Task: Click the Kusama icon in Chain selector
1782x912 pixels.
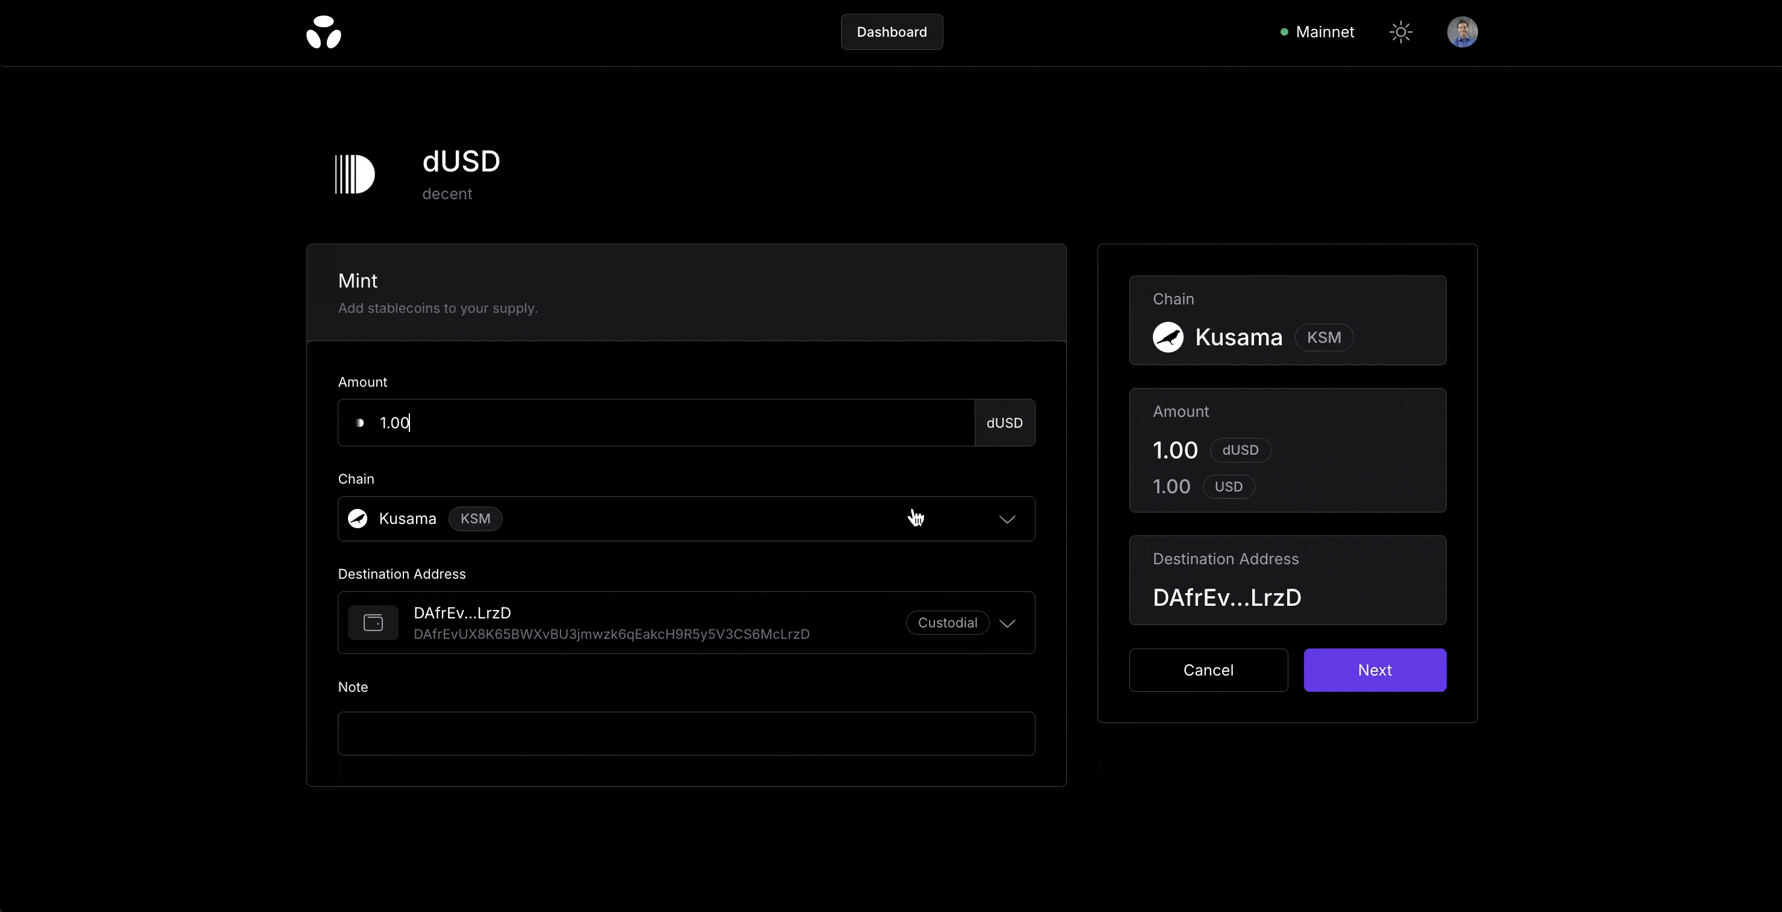Action: [x=358, y=519]
